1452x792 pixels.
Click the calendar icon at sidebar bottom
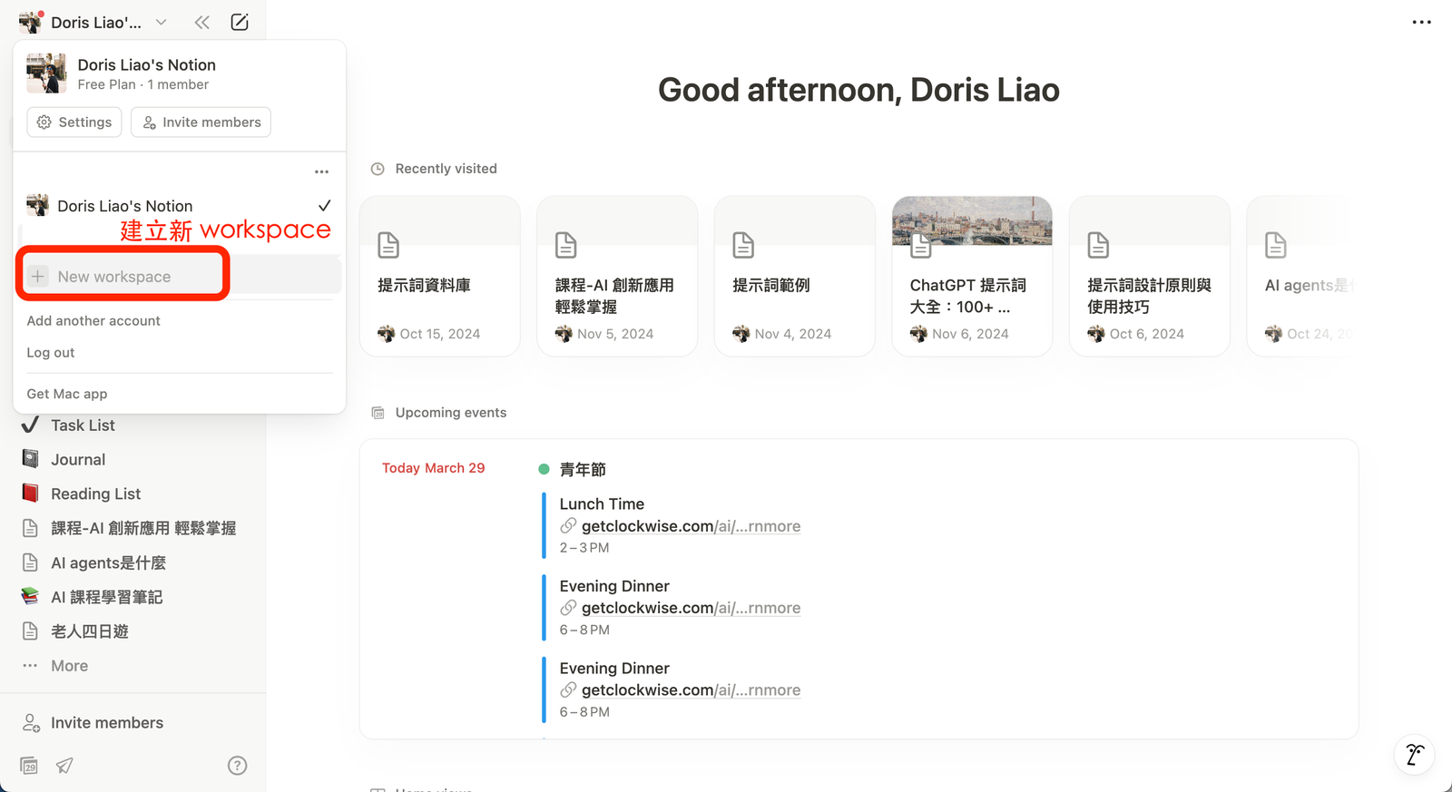tap(29, 766)
